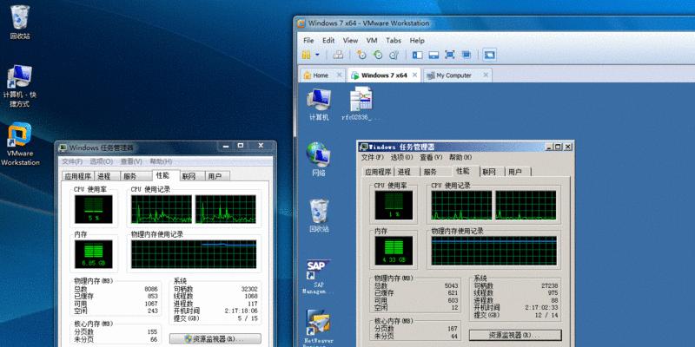Click handle count value 27238 in guest task manager
This screenshot has height=347, width=695.
click(549, 285)
